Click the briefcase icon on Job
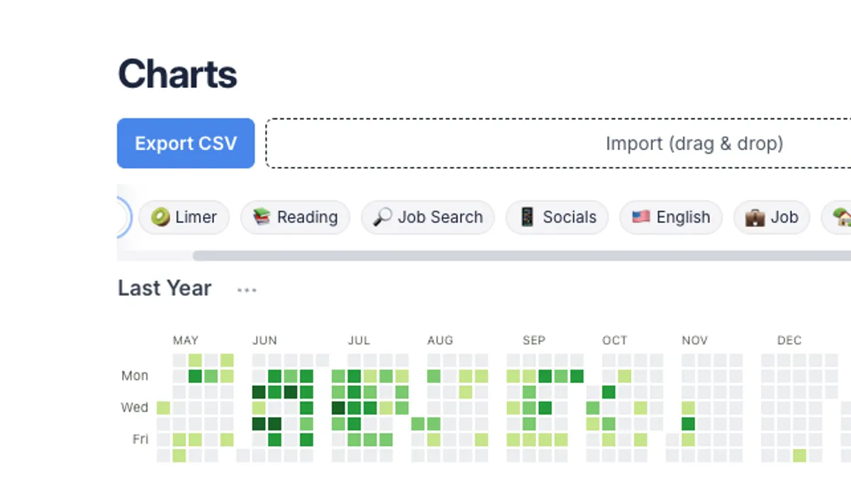 [755, 217]
